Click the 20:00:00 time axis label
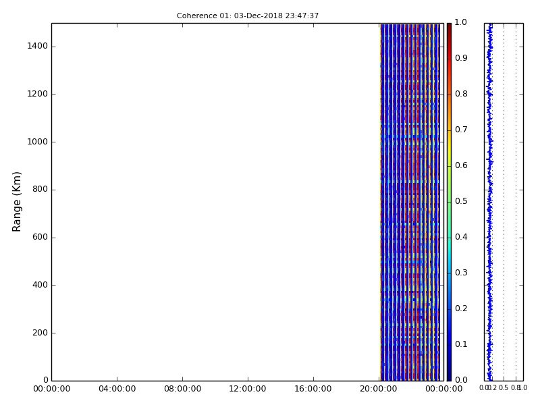540x405 pixels. [379, 389]
